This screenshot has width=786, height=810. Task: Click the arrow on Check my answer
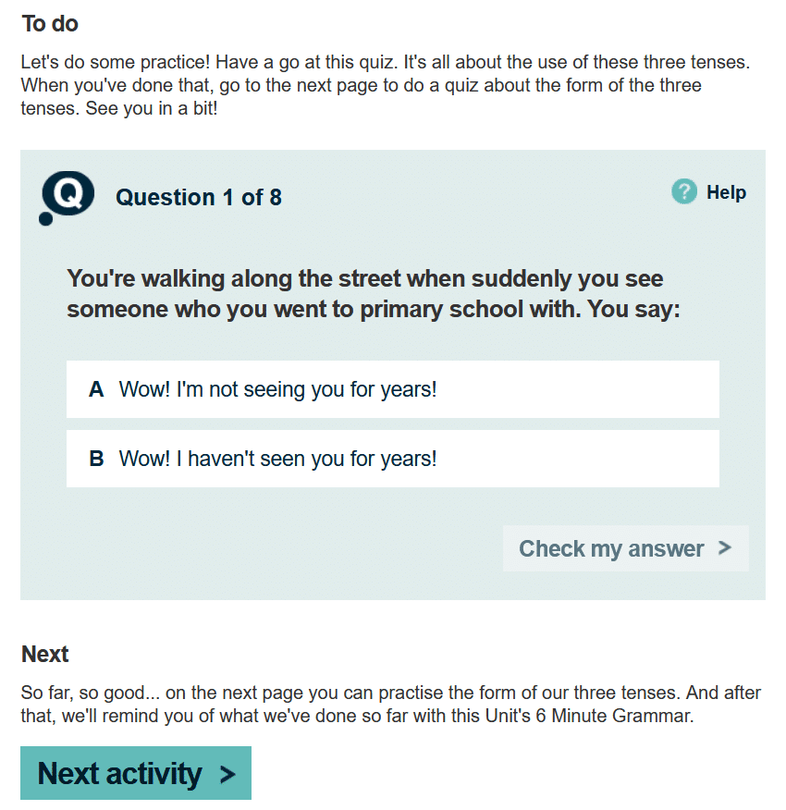[725, 548]
